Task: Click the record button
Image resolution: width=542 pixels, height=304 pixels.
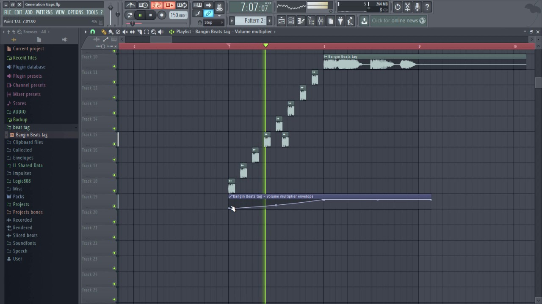Action: pyautogui.click(x=161, y=15)
